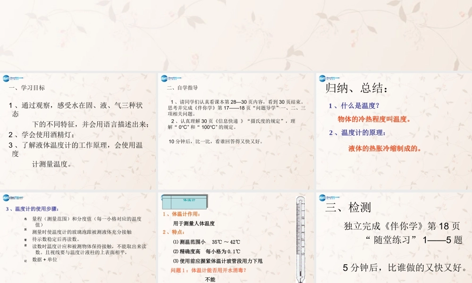Select the bullet starting '量程（测量范围）和分度值'

pos(87,222)
